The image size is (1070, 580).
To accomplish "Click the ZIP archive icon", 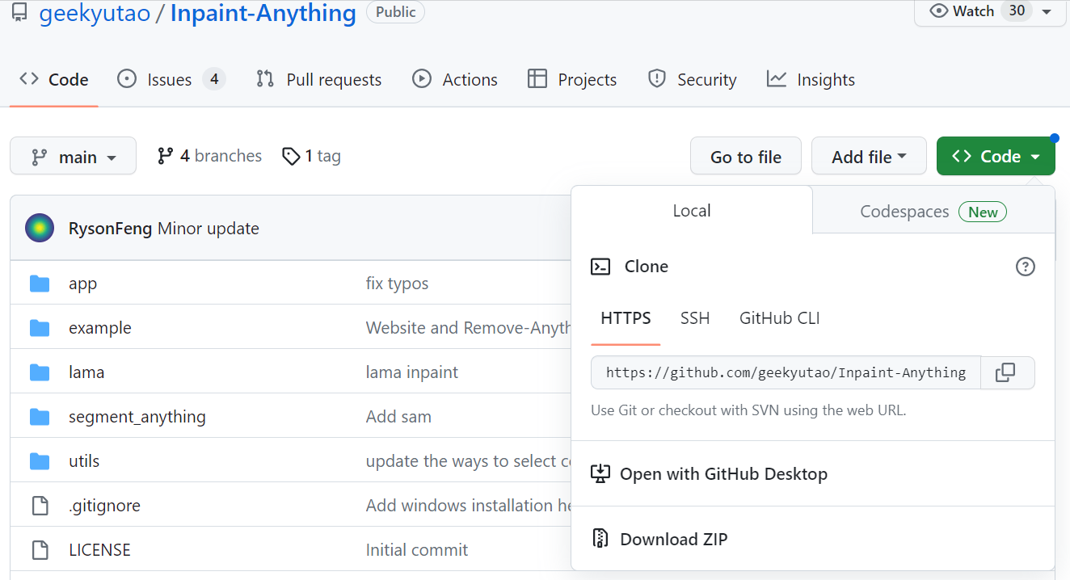I will click(x=600, y=539).
